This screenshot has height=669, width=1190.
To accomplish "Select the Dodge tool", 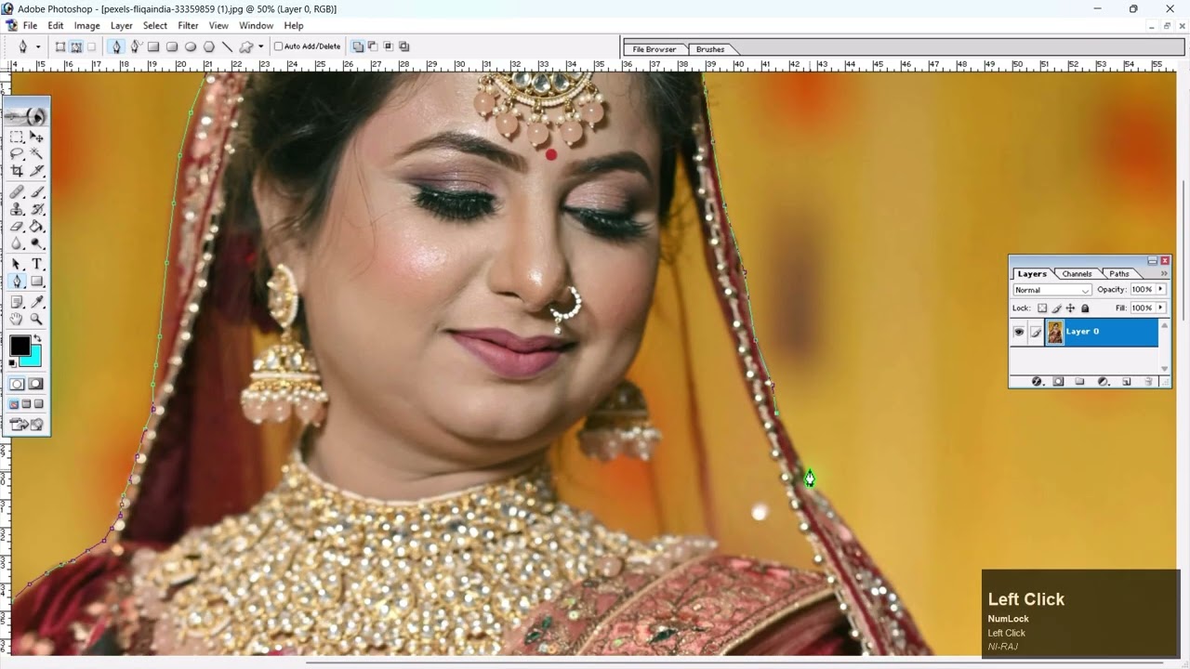I will pyautogui.click(x=37, y=244).
